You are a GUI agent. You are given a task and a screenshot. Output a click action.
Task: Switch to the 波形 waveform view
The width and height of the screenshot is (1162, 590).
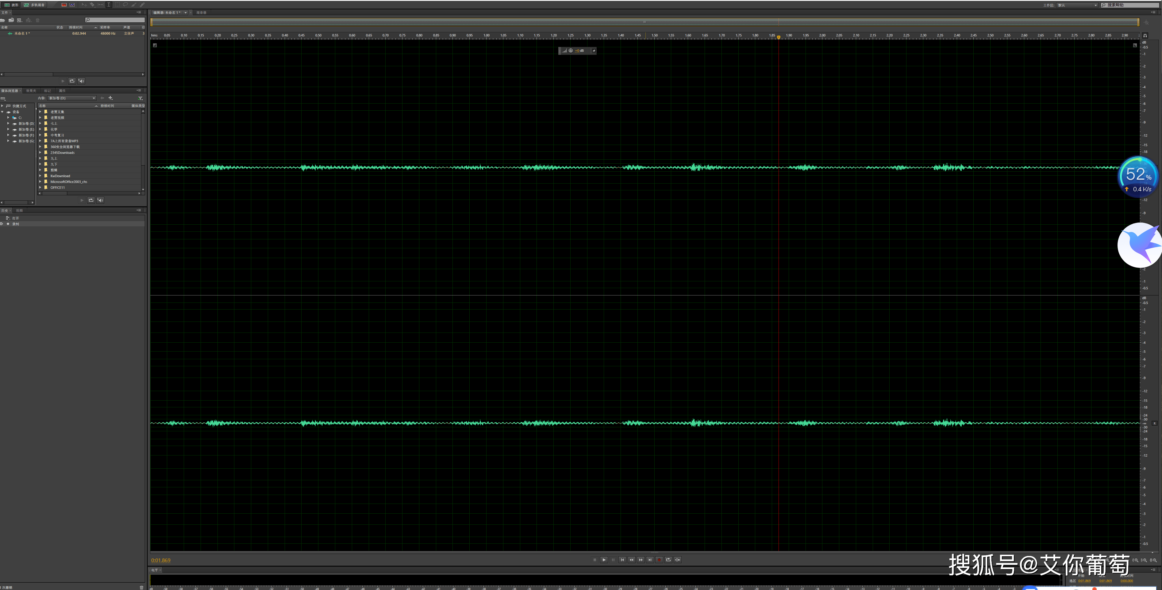[11, 5]
